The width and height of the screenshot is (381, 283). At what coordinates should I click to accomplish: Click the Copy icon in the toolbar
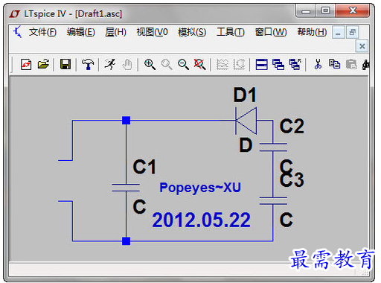[334, 64]
